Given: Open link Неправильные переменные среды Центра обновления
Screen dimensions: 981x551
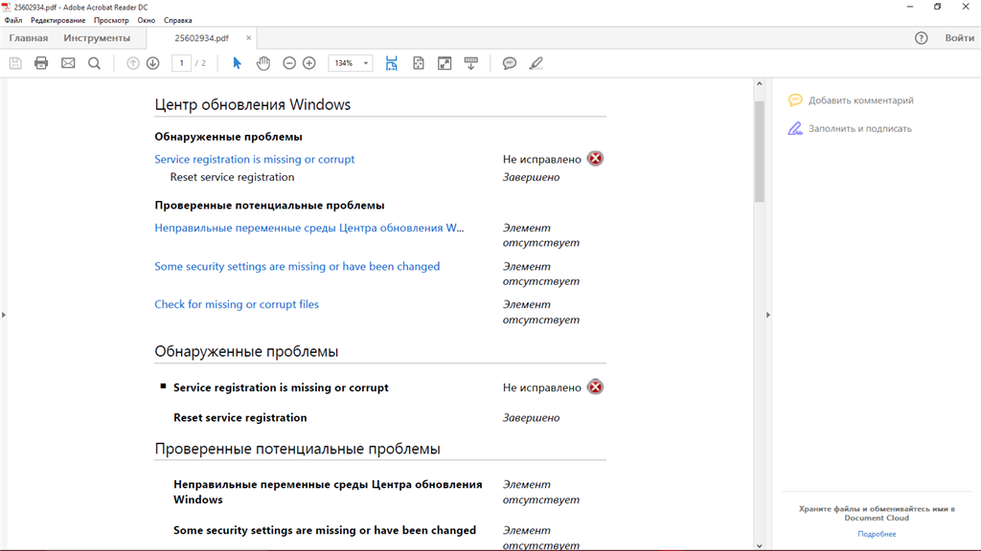Looking at the screenshot, I should (x=309, y=228).
